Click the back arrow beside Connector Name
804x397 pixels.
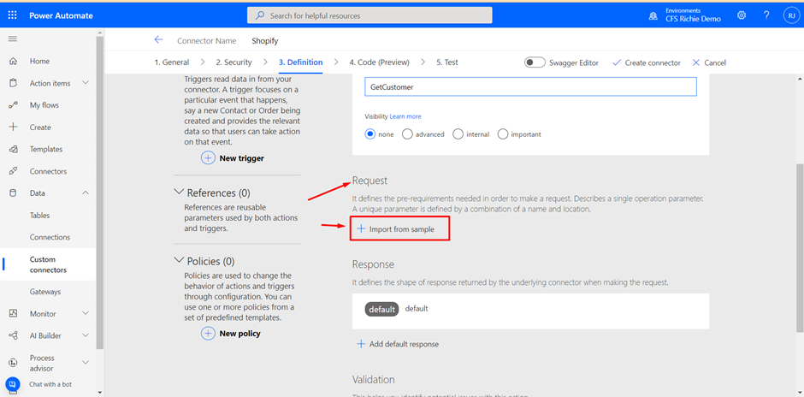pyautogui.click(x=158, y=40)
